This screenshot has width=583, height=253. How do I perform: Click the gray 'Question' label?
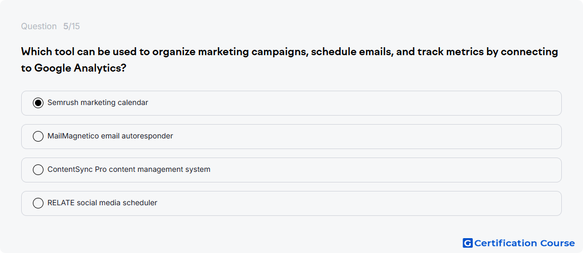(x=39, y=27)
